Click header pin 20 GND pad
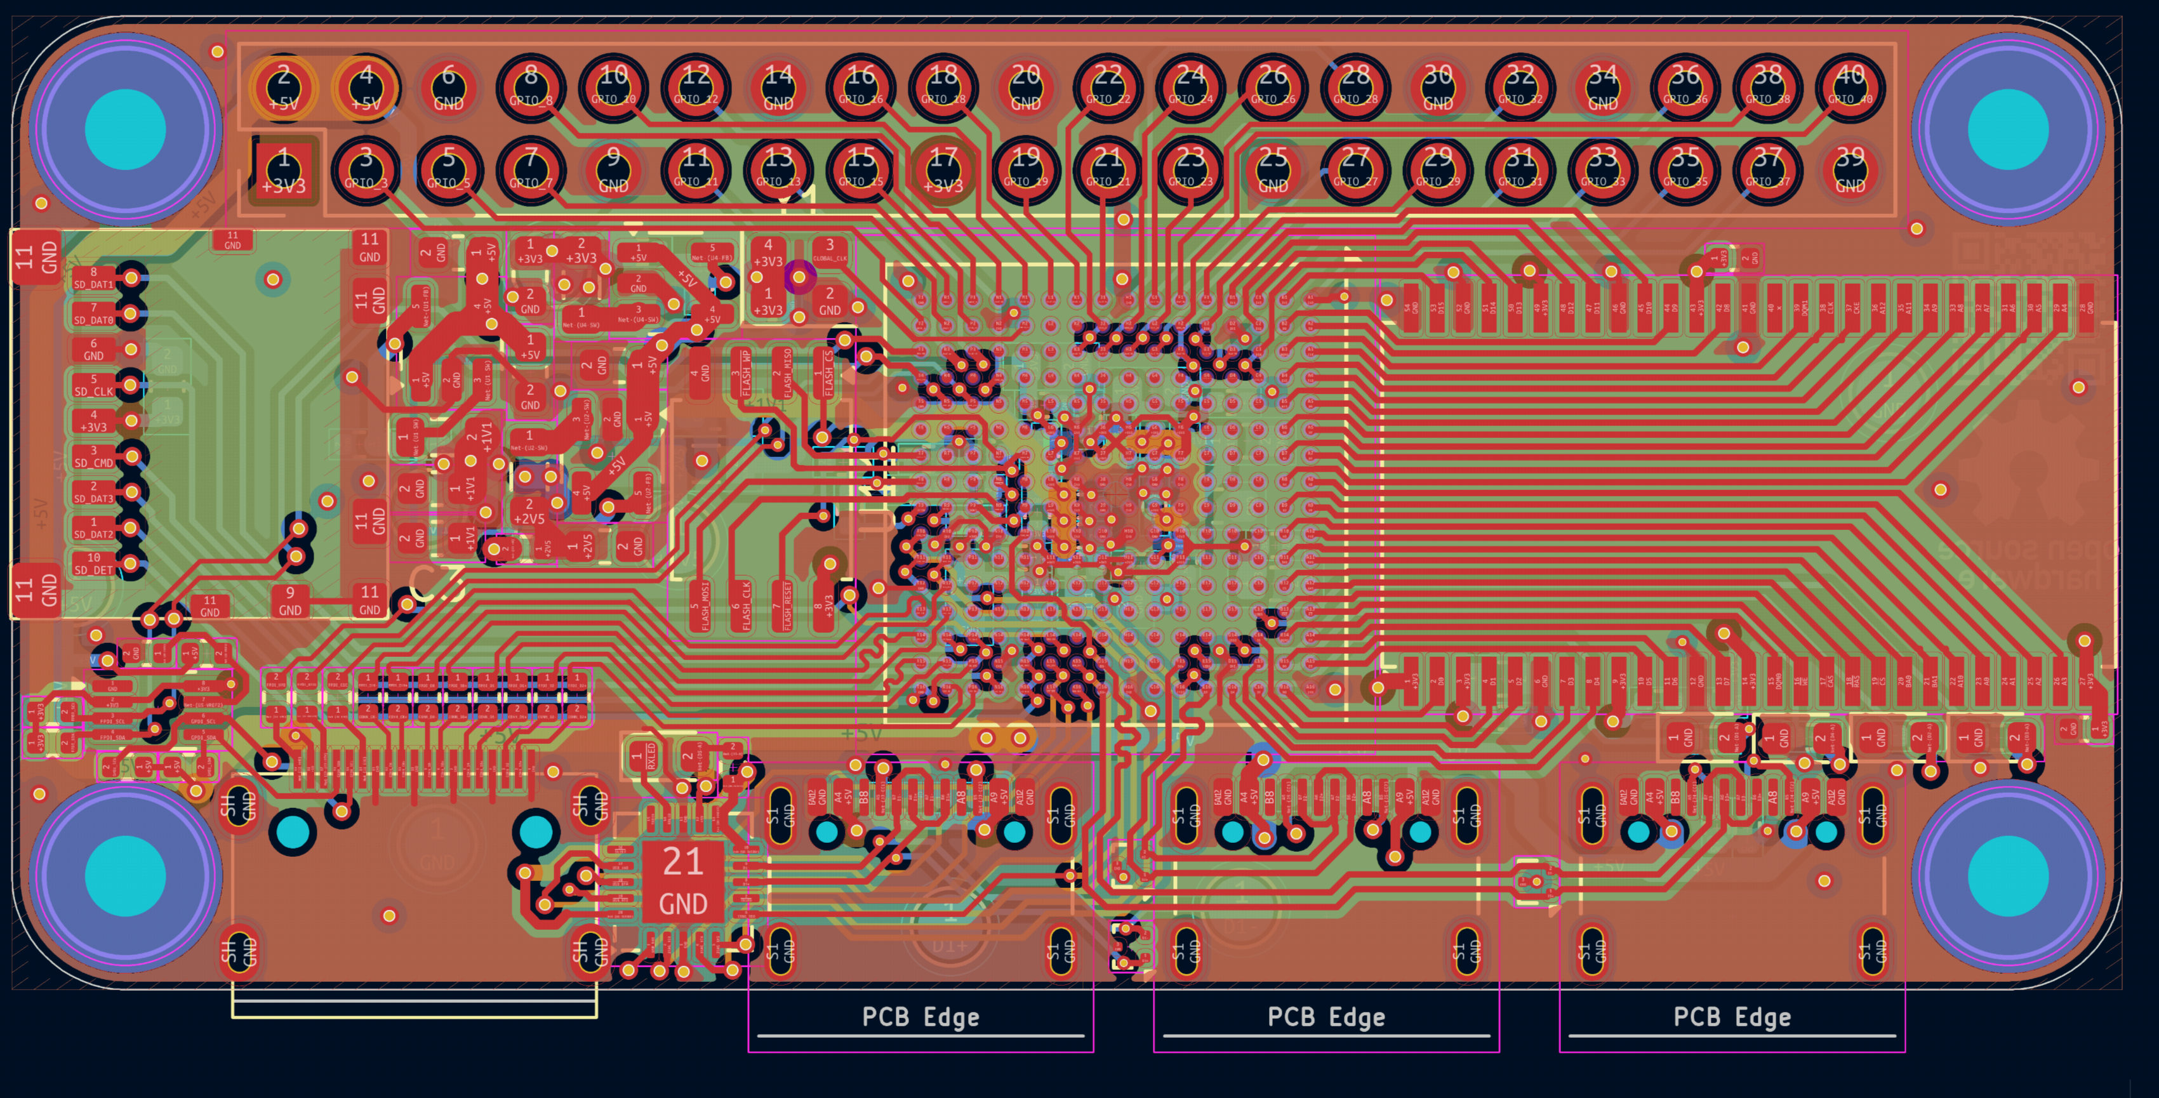 [1025, 87]
